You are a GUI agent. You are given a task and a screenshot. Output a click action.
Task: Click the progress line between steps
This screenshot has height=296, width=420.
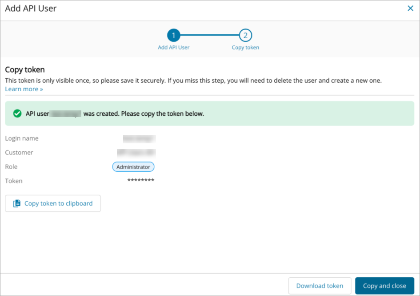pos(209,36)
